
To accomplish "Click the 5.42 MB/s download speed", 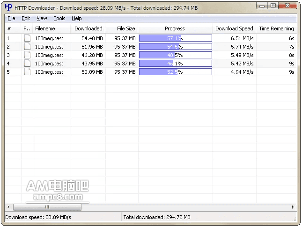I will (x=242, y=64).
